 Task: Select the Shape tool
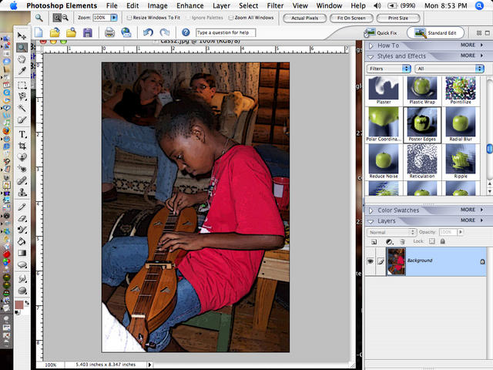tap(22, 264)
